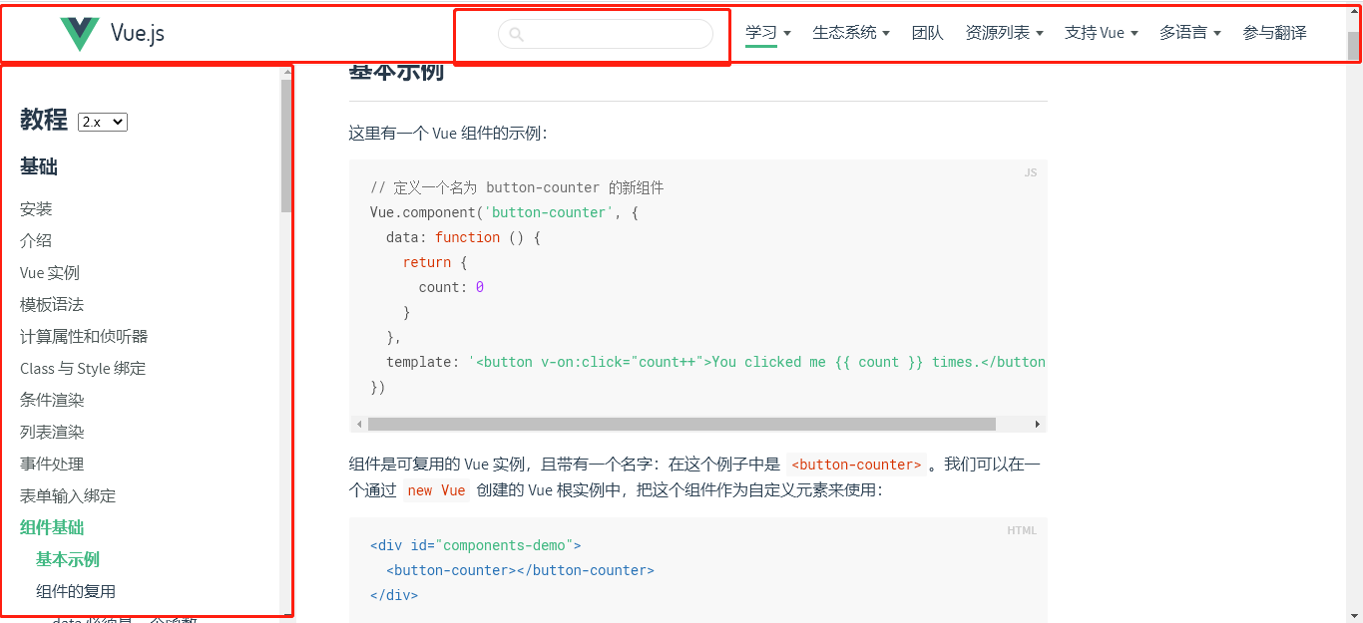Click the code scrollbar right arrow
The image size is (1363, 623).
(1038, 425)
